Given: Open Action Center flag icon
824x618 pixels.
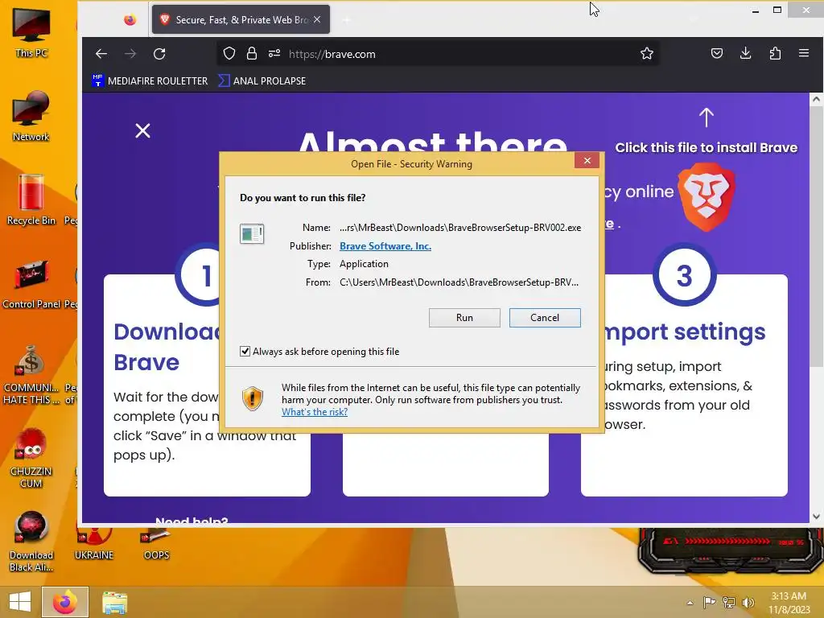Looking at the screenshot, I should click(709, 602).
